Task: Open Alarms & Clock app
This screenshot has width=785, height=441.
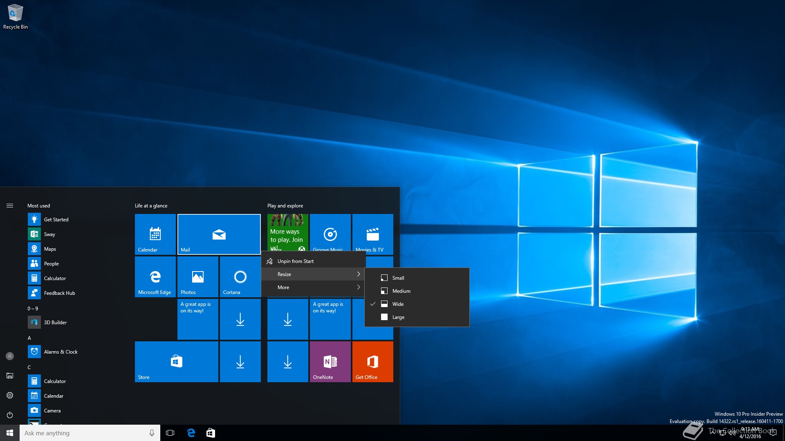Action: pos(75,352)
